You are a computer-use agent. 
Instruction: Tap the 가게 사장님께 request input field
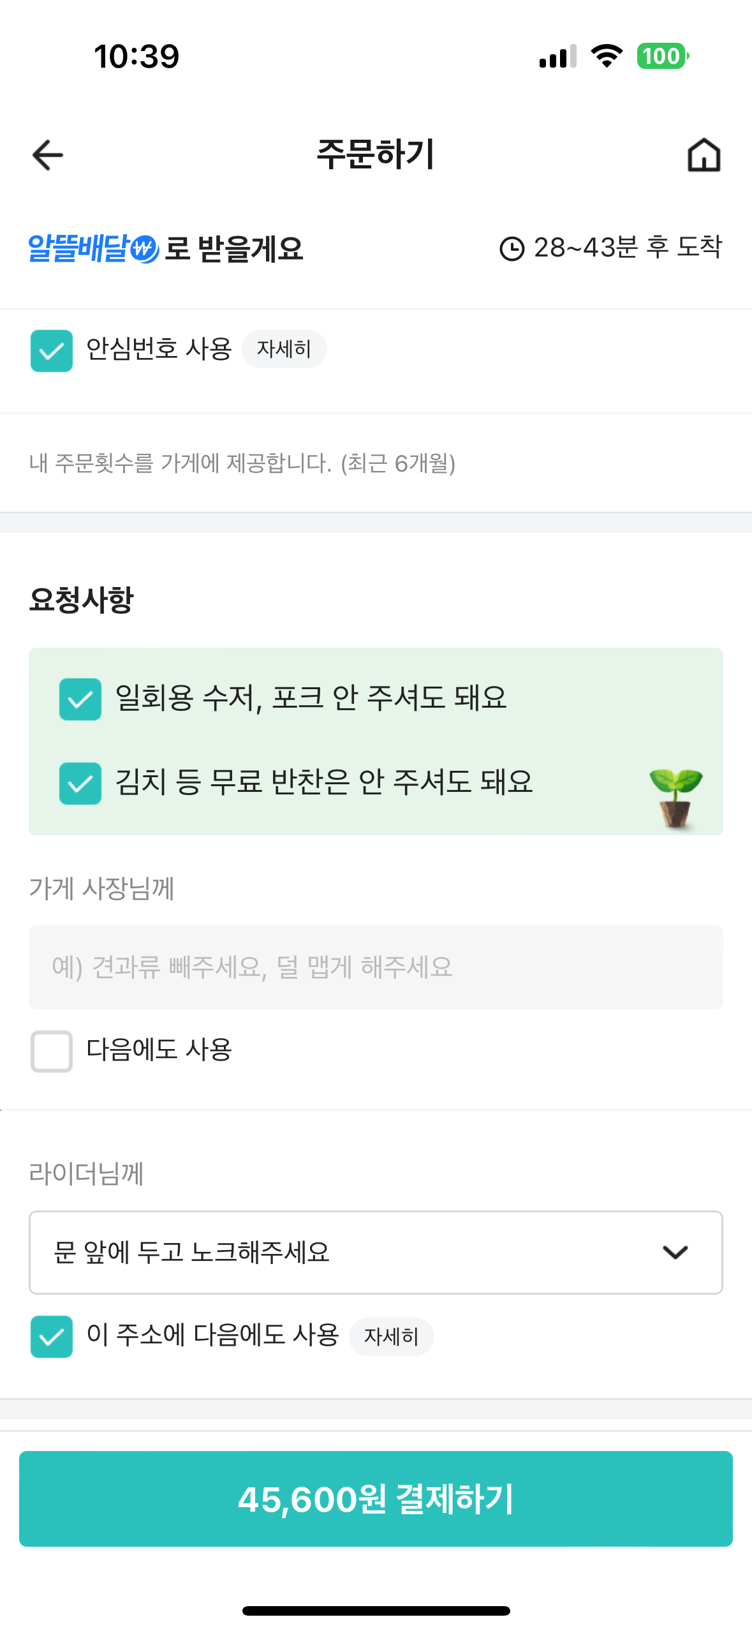coord(376,967)
